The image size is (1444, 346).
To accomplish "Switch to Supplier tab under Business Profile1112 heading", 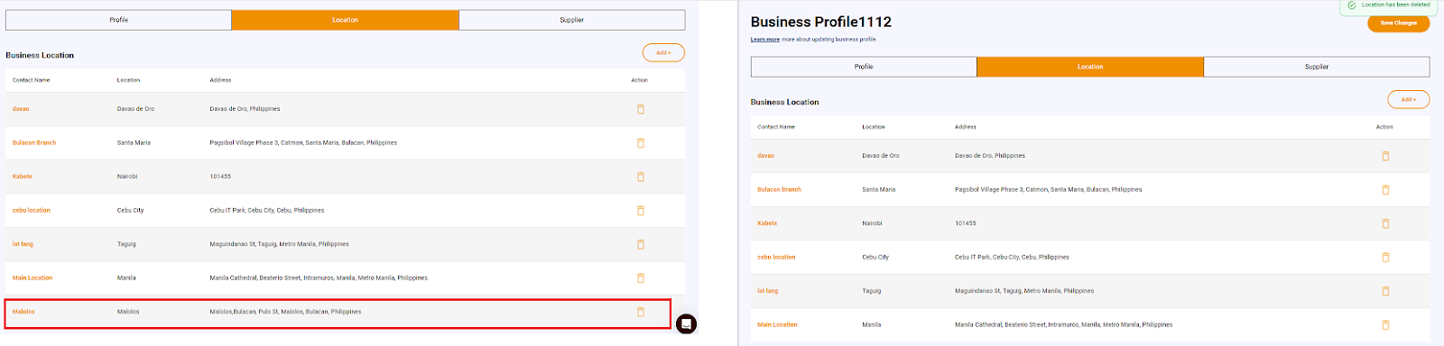I will [x=1317, y=67].
